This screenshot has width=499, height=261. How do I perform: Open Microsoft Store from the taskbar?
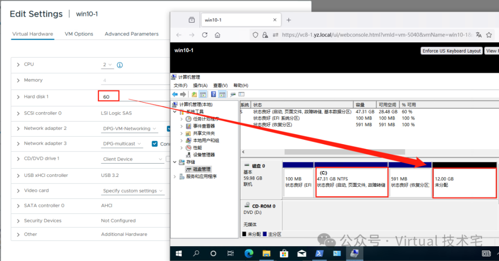click(x=284, y=253)
